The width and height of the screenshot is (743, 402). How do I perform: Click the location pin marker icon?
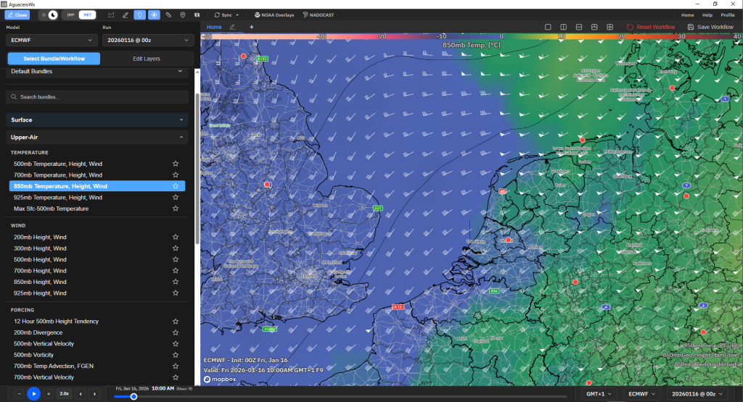point(183,15)
